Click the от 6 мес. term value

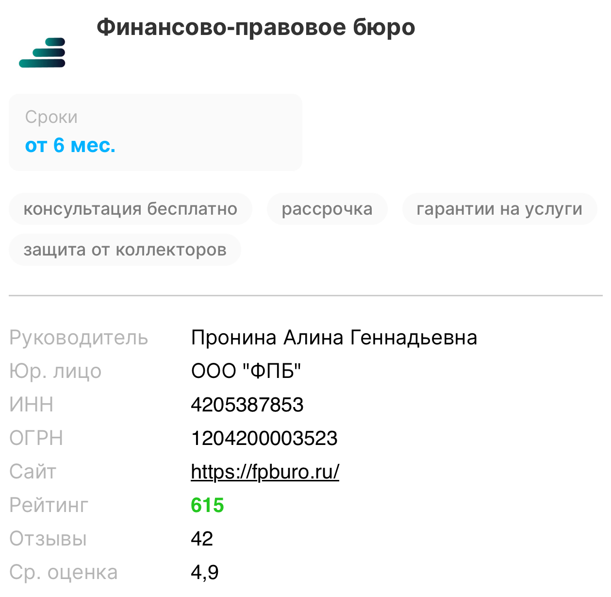pyautogui.click(x=70, y=145)
